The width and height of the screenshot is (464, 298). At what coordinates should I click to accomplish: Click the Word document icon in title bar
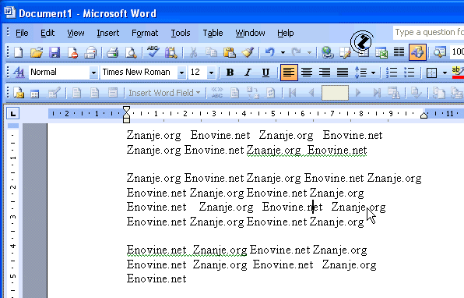9,12
